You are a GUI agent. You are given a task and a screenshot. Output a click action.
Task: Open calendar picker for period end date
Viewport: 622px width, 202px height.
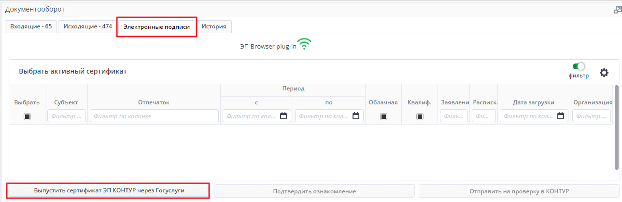coord(356,116)
